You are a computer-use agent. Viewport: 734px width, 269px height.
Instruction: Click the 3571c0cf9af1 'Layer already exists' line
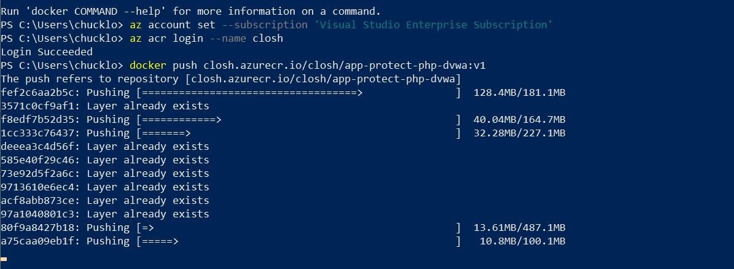(105, 106)
